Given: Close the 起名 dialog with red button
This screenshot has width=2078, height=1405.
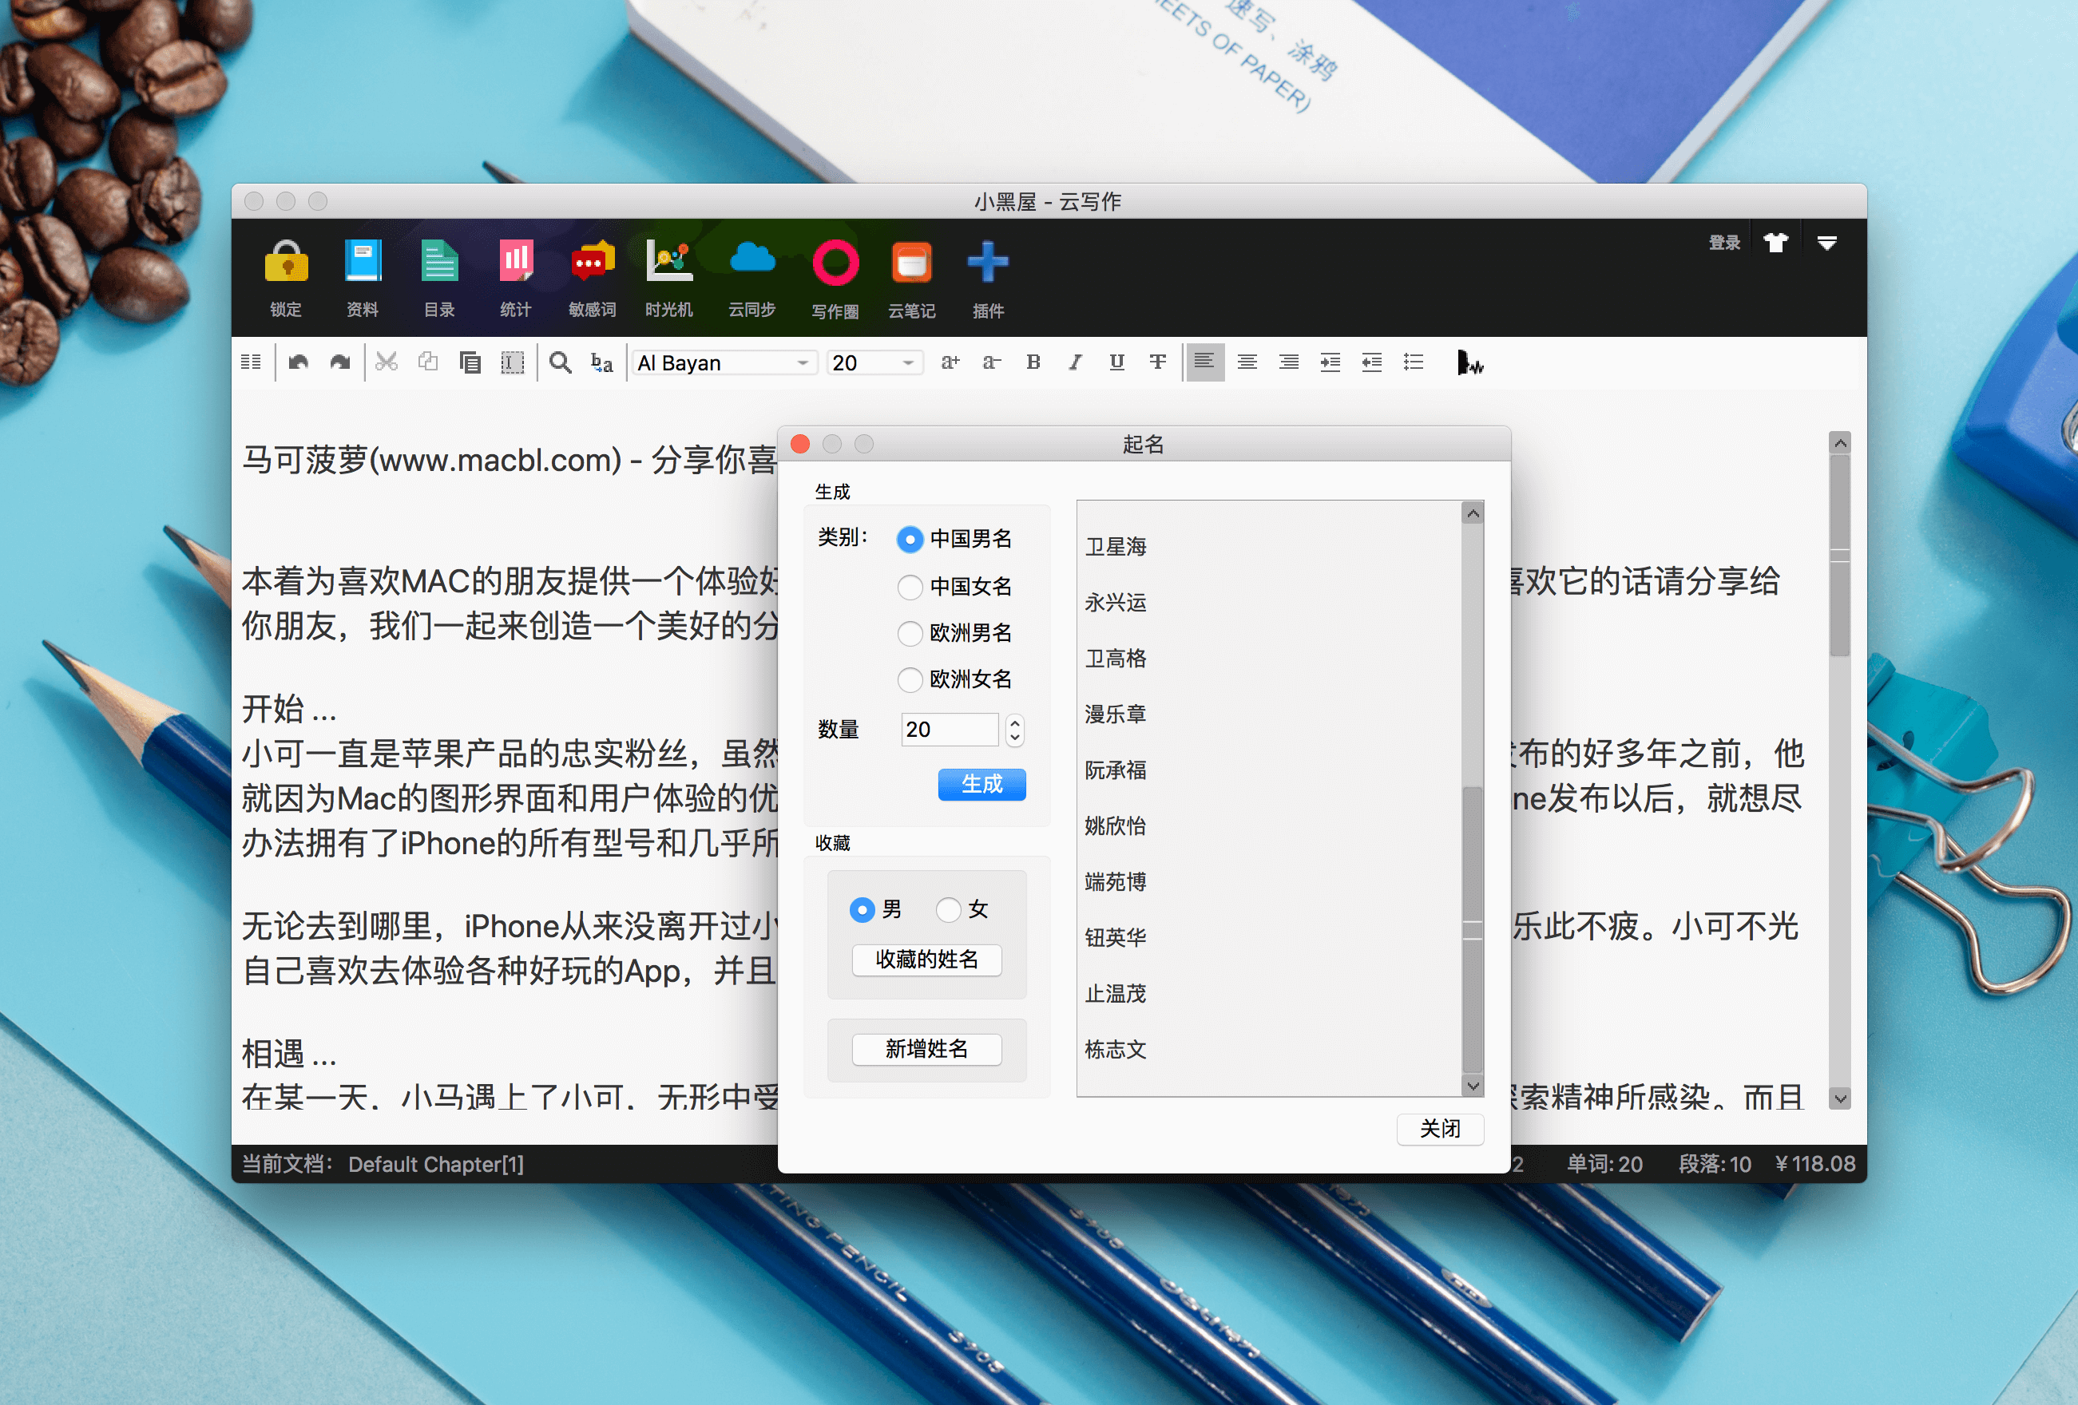Looking at the screenshot, I should pos(800,443).
